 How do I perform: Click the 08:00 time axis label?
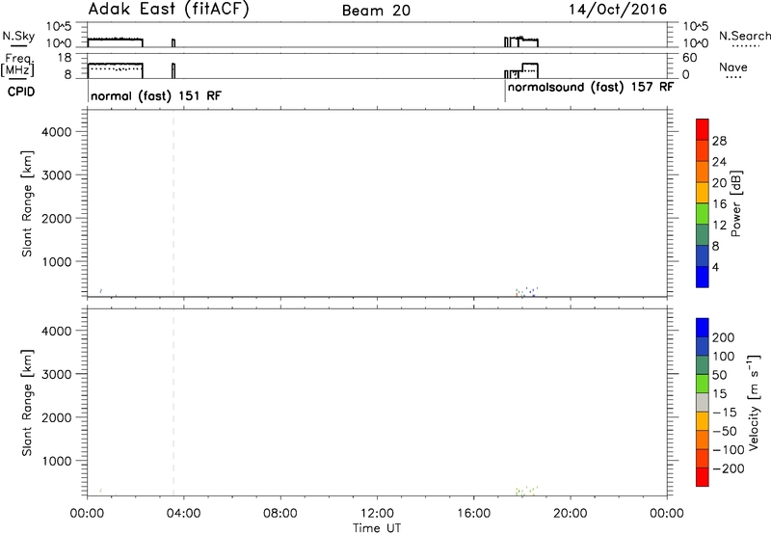pos(280,514)
